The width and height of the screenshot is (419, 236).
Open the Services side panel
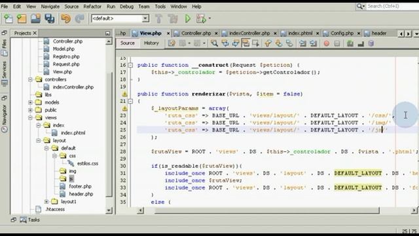coord(5,74)
